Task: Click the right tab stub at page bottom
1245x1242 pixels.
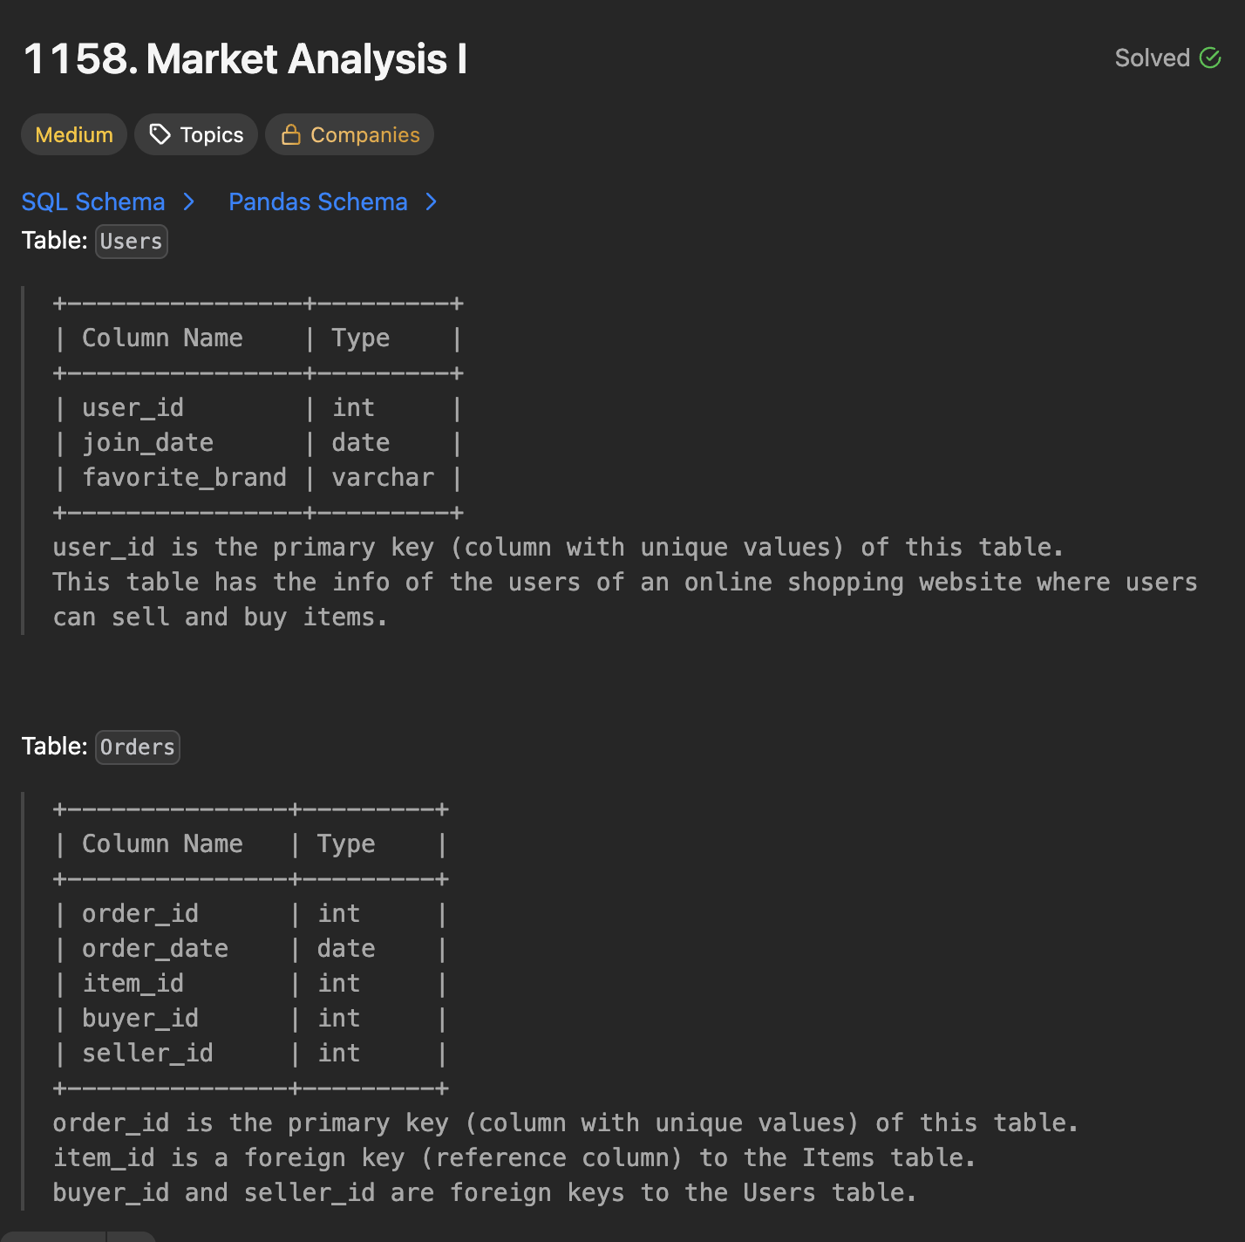Action: (x=131, y=1236)
